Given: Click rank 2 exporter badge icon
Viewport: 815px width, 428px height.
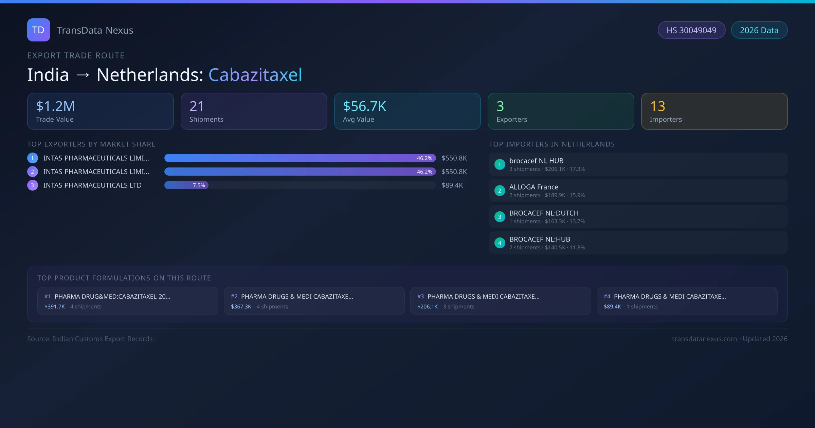Looking at the screenshot, I should (x=33, y=172).
